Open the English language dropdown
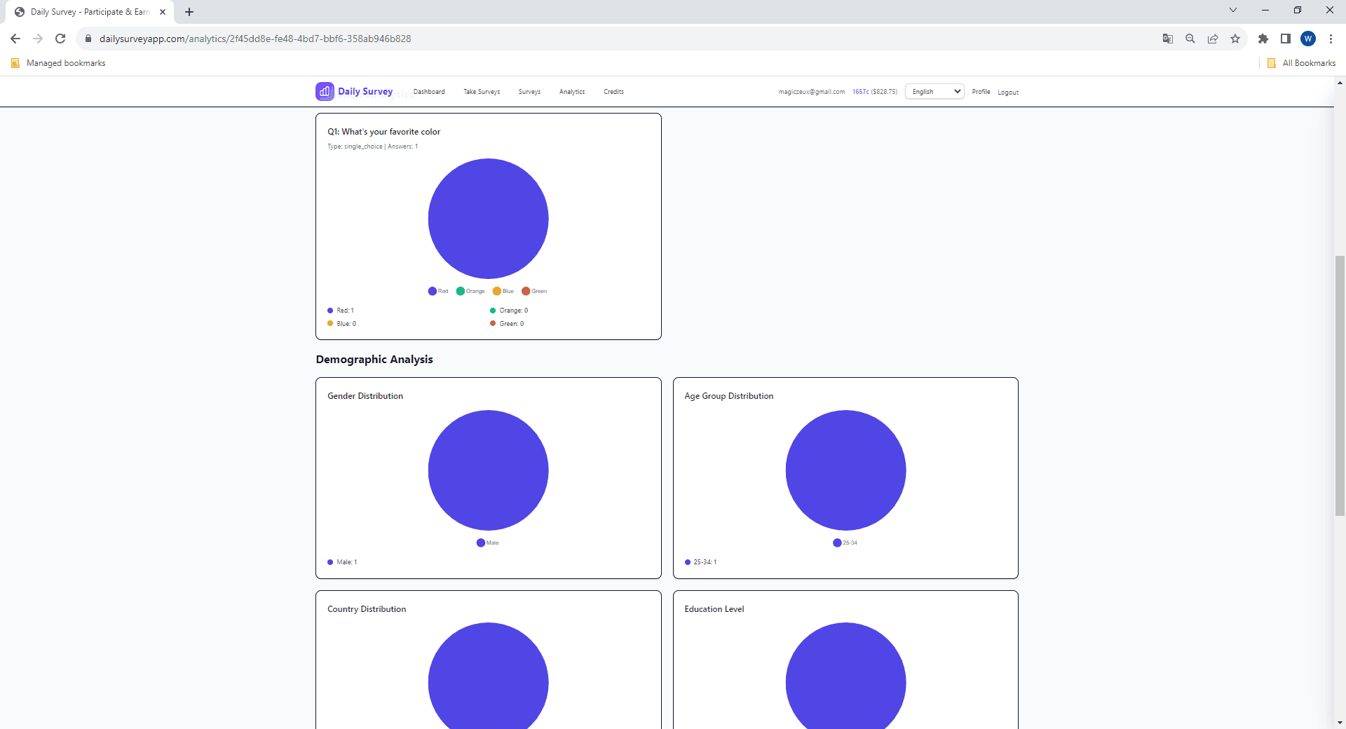The height and width of the screenshot is (729, 1346). point(934,91)
